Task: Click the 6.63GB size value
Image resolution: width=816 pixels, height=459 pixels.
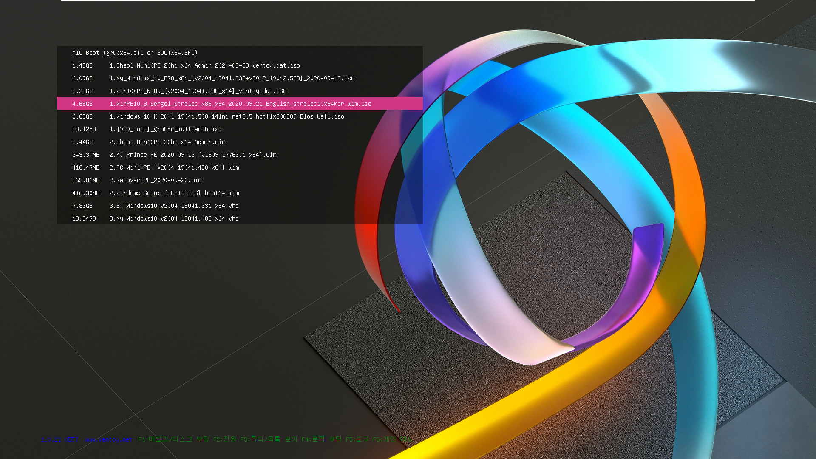Action: click(82, 116)
